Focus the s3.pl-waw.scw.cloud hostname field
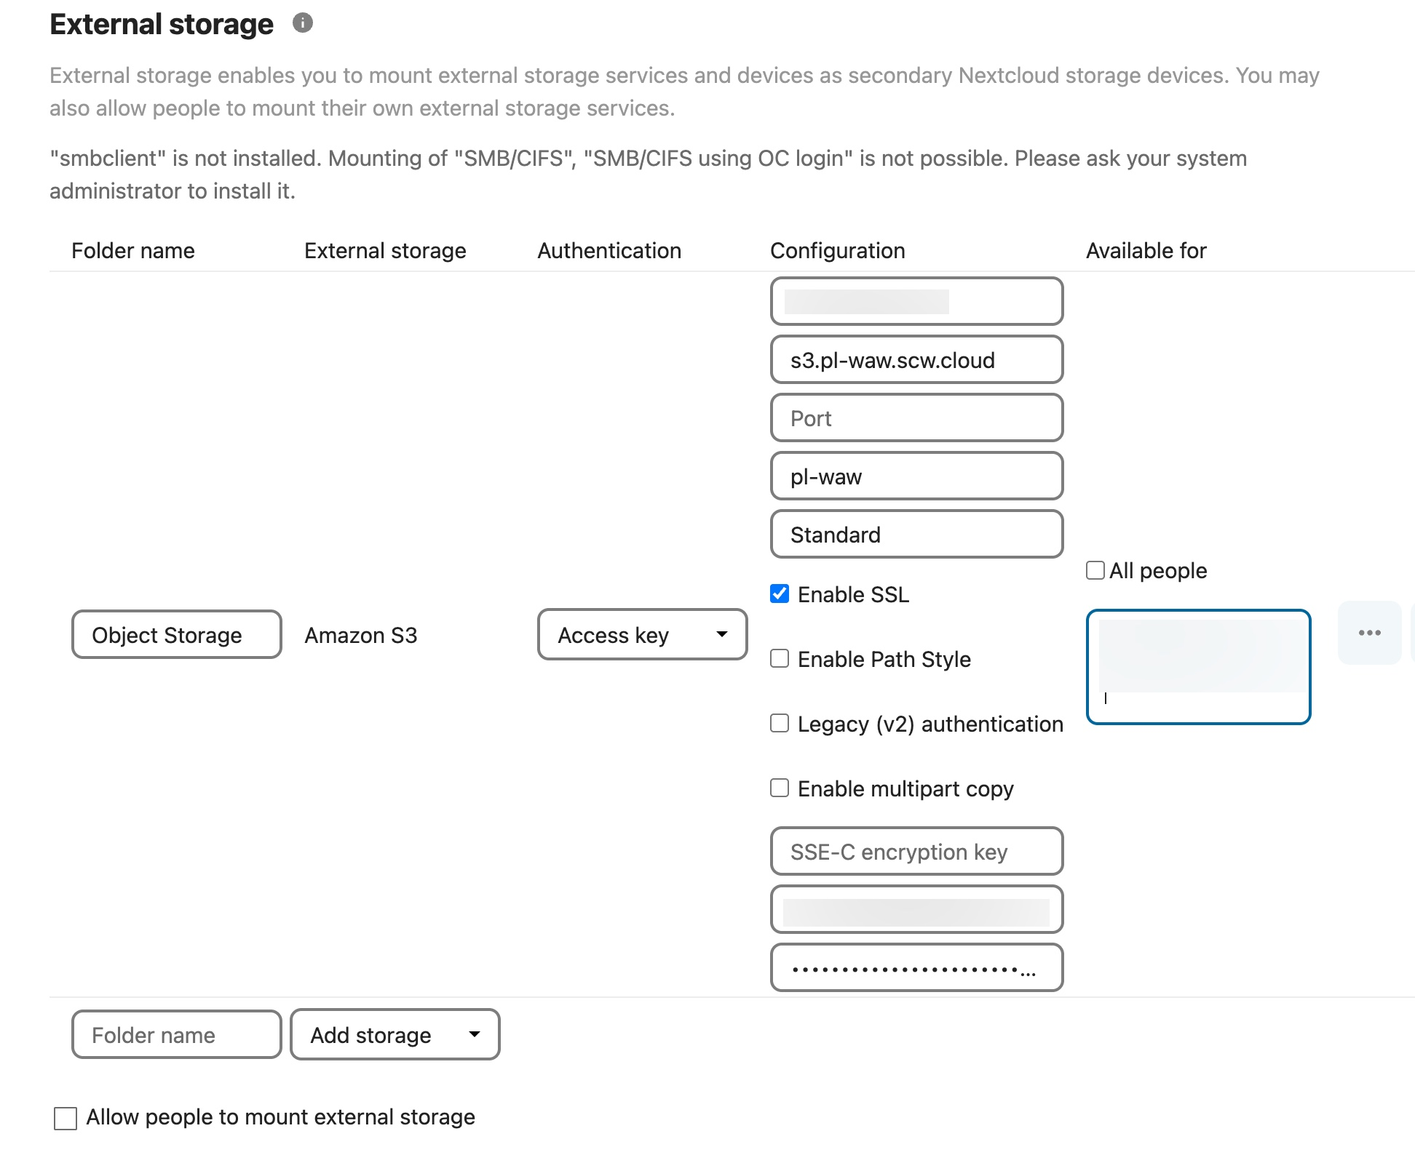Screen dimensions: 1415x1171 916,360
